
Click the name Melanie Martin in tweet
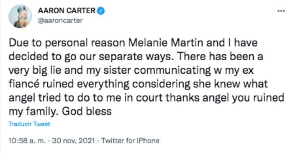[166, 43]
